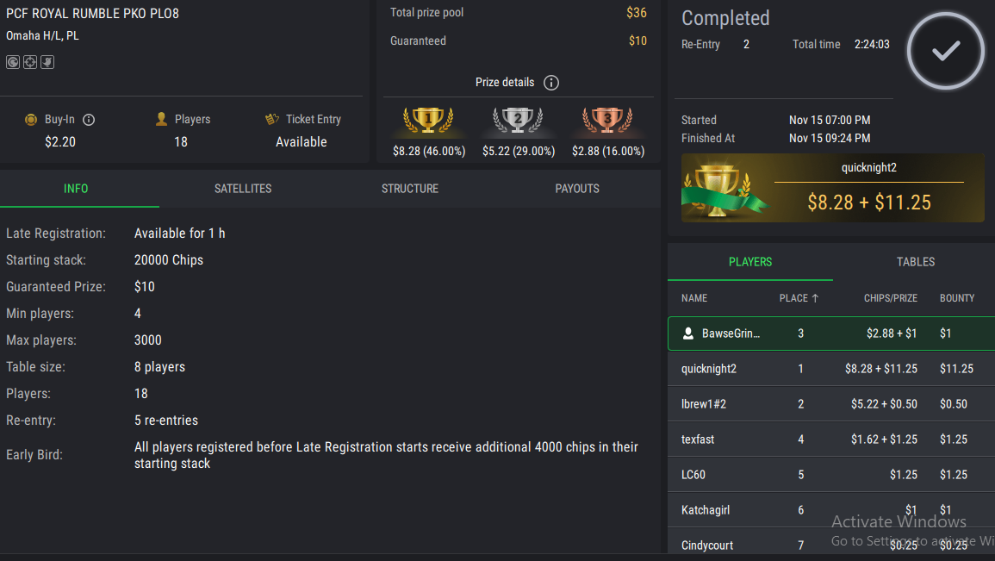
Task: Click the early bird feature icon
Action: (47, 62)
